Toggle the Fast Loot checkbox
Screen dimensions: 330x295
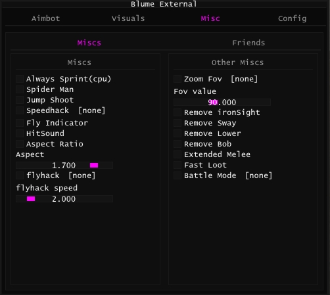177,165
